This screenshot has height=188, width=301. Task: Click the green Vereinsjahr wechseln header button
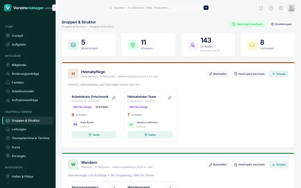[247, 24]
